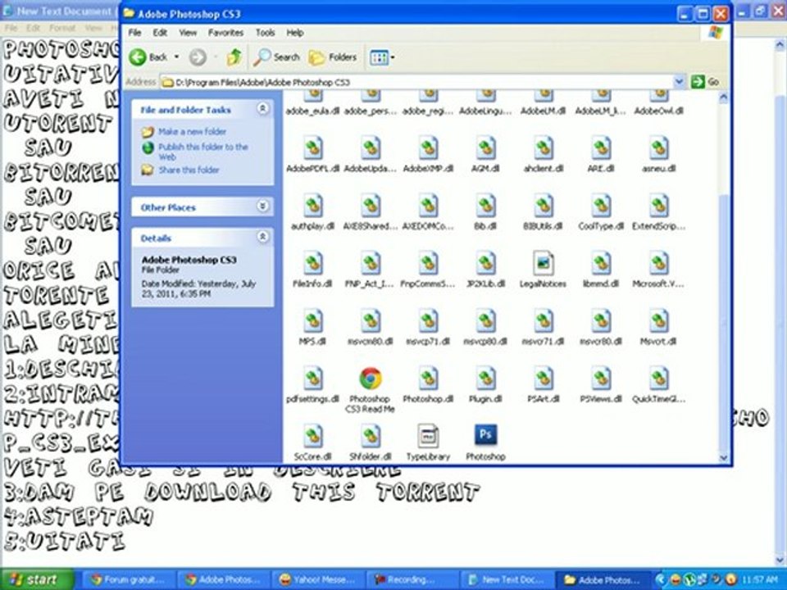The width and height of the screenshot is (787, 590).
Task: Open Photoshop CS3 Read Me Chrome file
Action: click(x=371, y=379)
